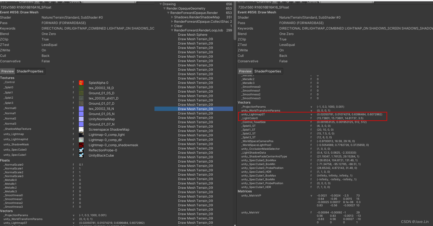The width and height of the screenshot is (433, 226).
Task: Select the Lightmap-0_comp_dir thumbnail
Action: click(81, 140)
